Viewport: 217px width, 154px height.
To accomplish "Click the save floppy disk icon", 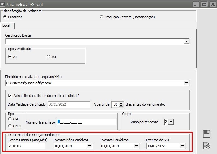I will click(206, 134).
